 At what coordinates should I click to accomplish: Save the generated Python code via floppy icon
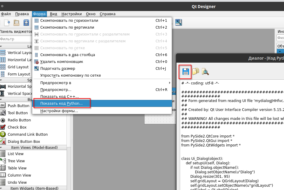tap(185, 71)
